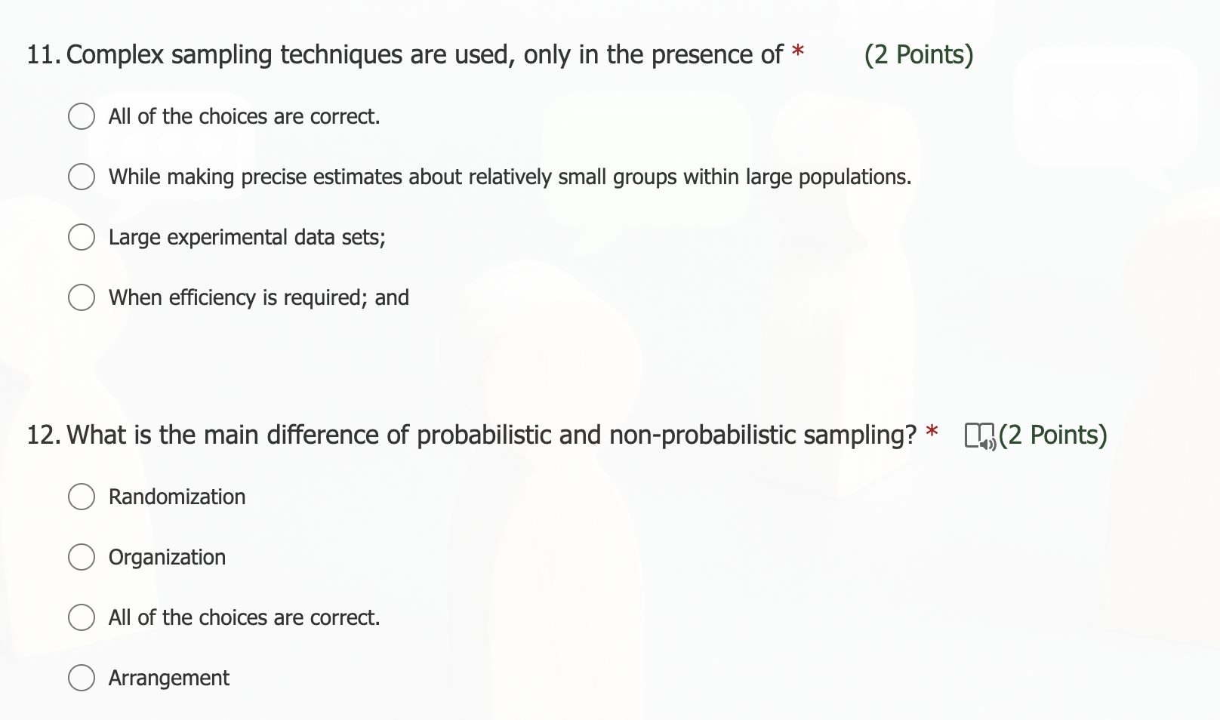Click the red asterisk on question 12

932,430
